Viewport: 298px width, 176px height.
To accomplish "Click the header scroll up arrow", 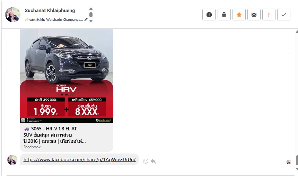I will [91, 9].
